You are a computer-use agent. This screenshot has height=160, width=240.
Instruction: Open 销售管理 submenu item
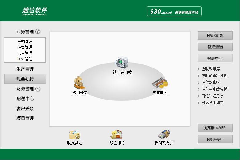click(25, 47)
